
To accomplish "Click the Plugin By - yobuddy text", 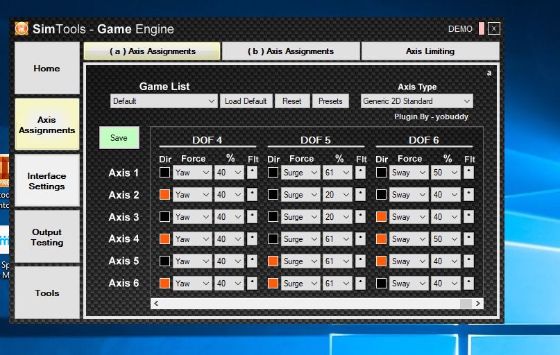I will click(431, 116).
